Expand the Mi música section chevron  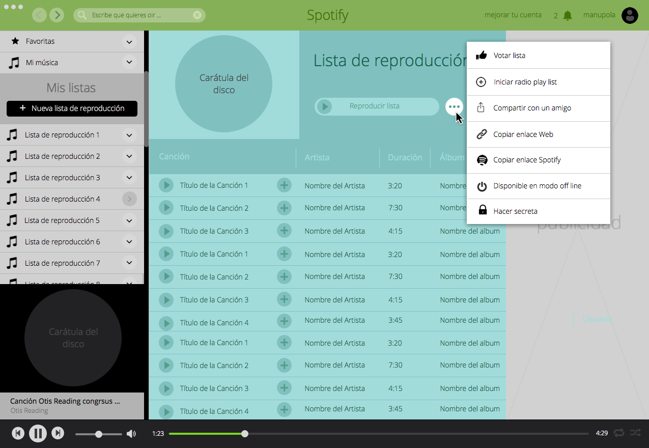[129, 63]
